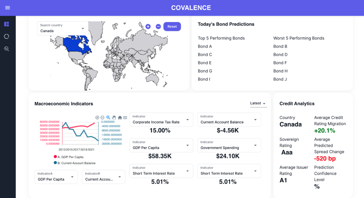Open the IndicatorB dropdown

point(103,177)
